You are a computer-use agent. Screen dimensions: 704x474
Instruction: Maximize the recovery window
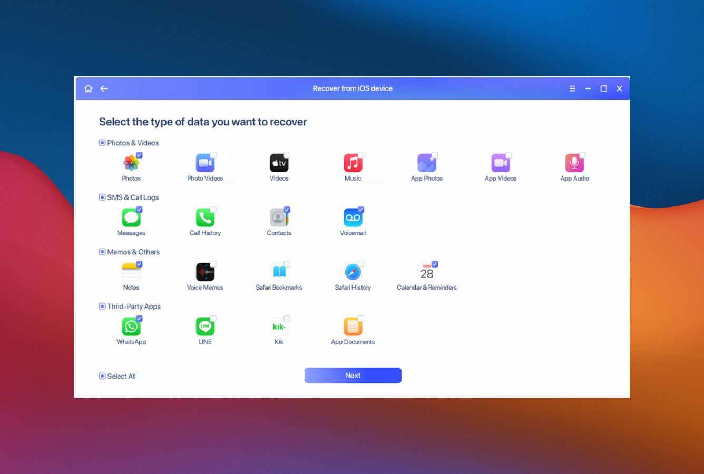pyautogui.click(x=604, y=88)
